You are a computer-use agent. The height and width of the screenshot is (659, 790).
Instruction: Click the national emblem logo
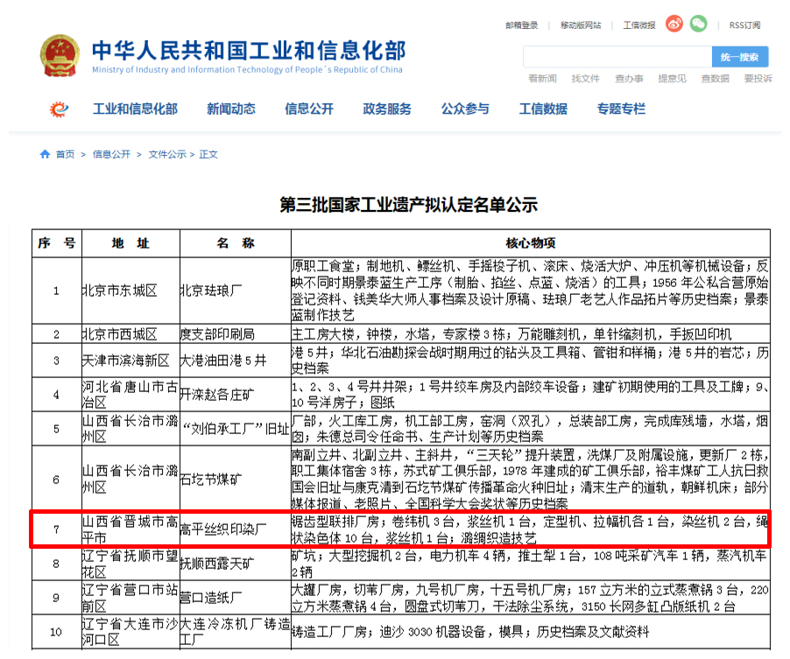pyautogui.click(x=60, y=56)
